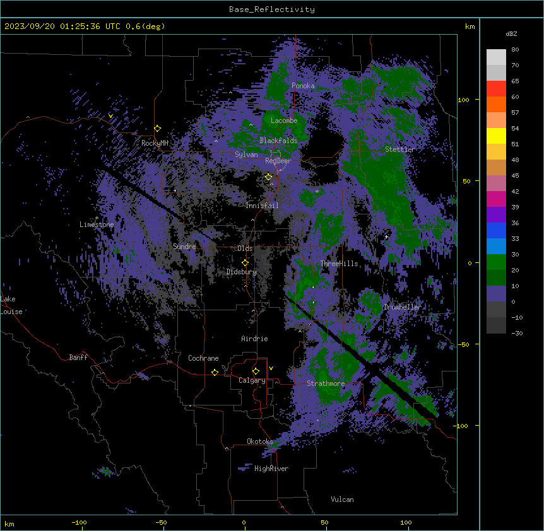Select the mauve pink 42-45 dBZ legend swatch
544x531 pixels.
click(x=496, y=184)
